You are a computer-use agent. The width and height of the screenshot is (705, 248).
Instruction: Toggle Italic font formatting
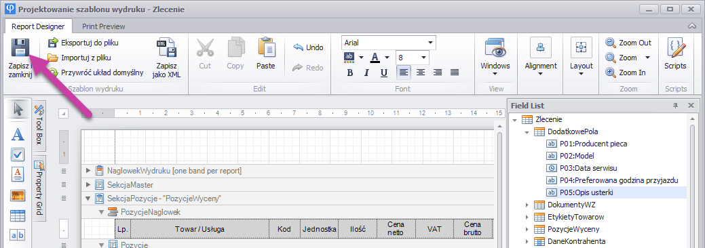coord(366,73)
